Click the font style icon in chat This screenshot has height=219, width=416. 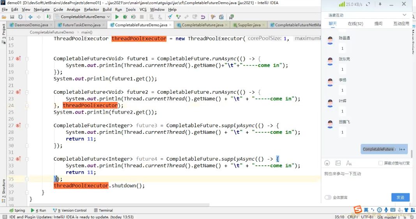pyautogui.click(x=349, y=163)
